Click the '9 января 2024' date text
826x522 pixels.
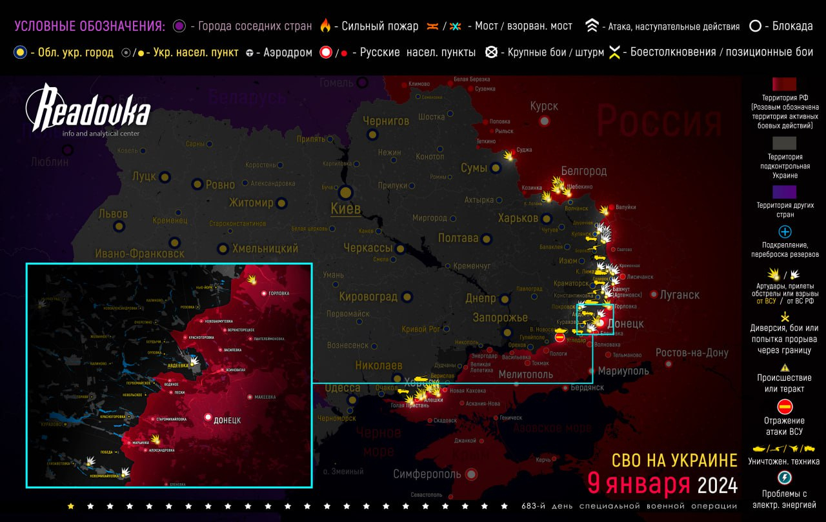pos(662,483)
